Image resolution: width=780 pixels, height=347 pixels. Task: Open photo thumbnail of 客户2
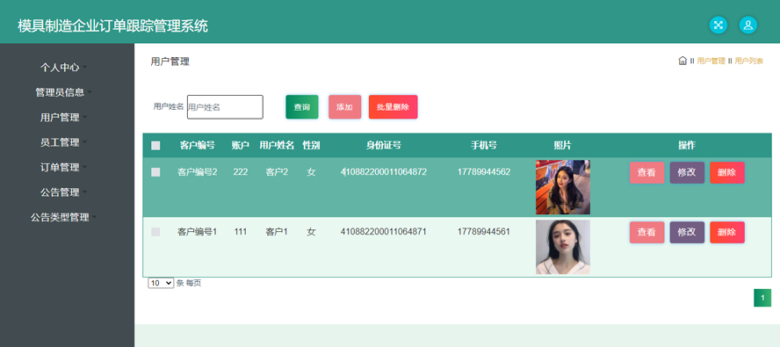(x=563, y=187)
